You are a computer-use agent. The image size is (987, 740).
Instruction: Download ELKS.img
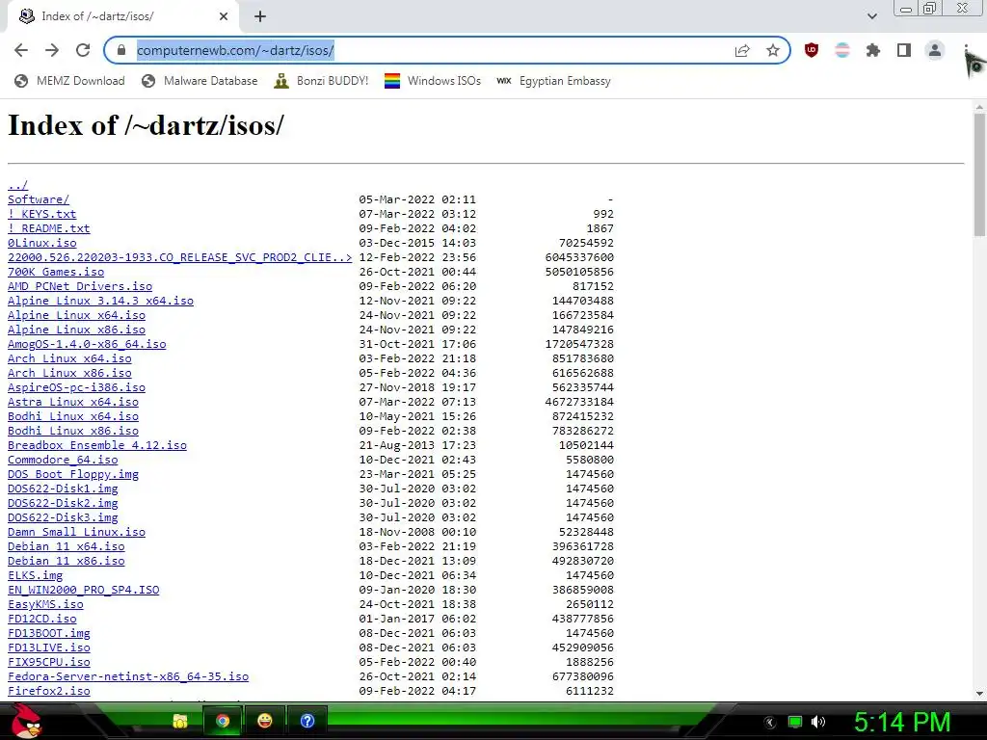pos(36,576)
